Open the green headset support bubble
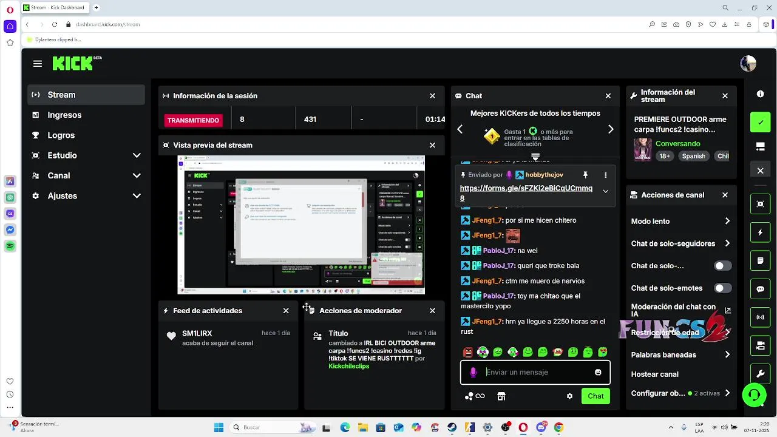The height and width of the screenshot is (437, 777). pos(754,395)
